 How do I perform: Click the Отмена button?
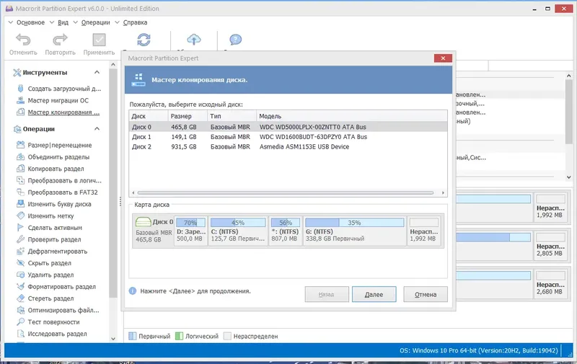coord(426,295)
